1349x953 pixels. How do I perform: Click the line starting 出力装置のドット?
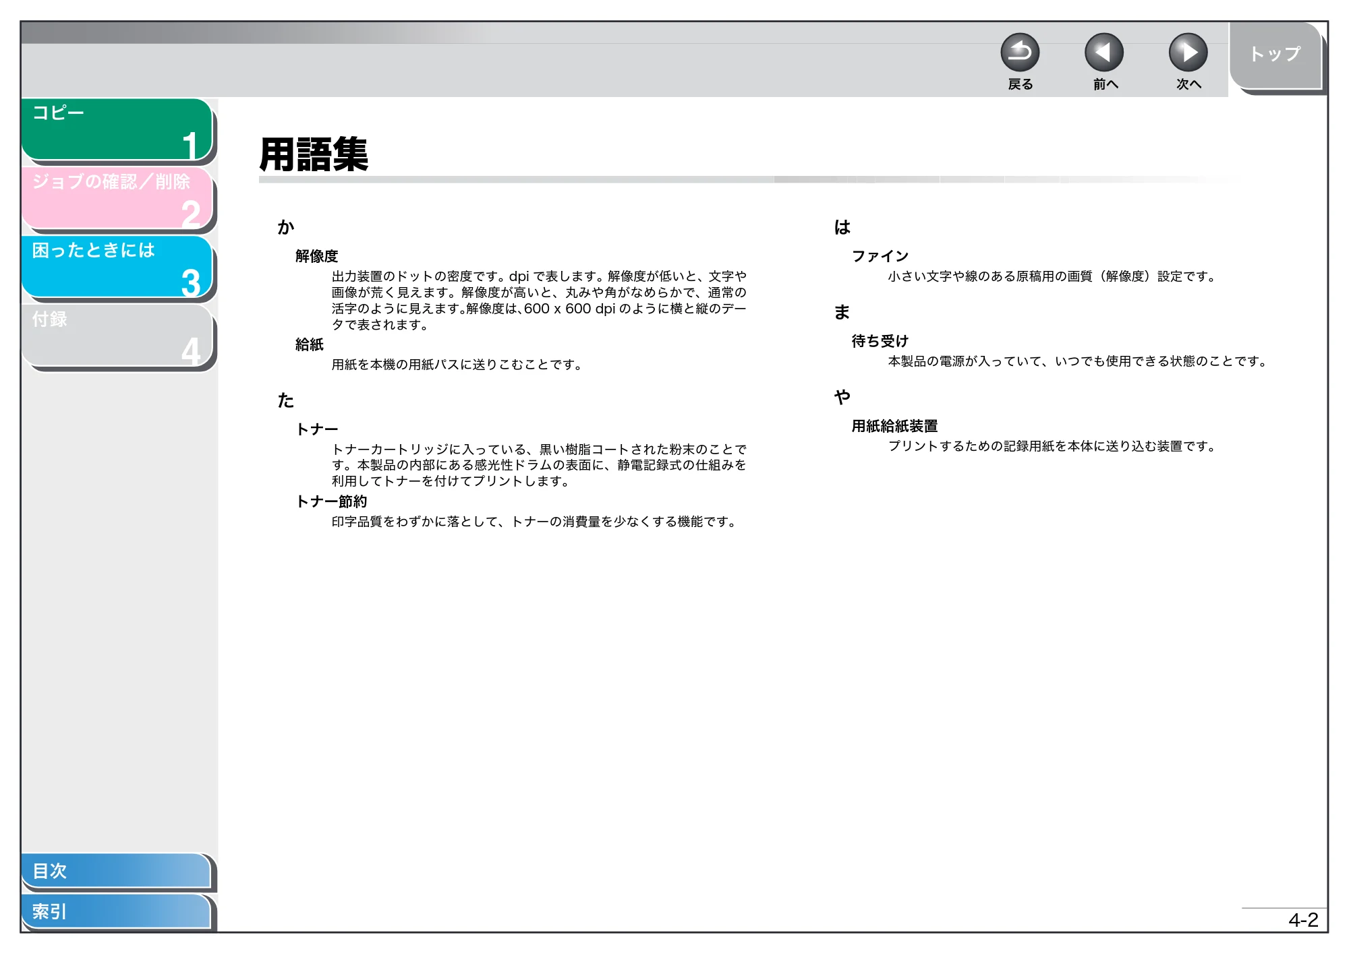click(539, 276)
